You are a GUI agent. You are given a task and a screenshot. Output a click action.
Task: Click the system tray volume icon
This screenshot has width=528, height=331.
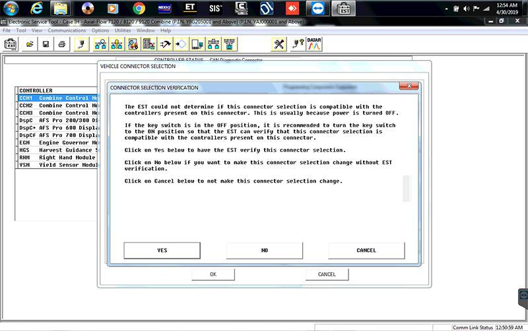click(x=467, y=9)
